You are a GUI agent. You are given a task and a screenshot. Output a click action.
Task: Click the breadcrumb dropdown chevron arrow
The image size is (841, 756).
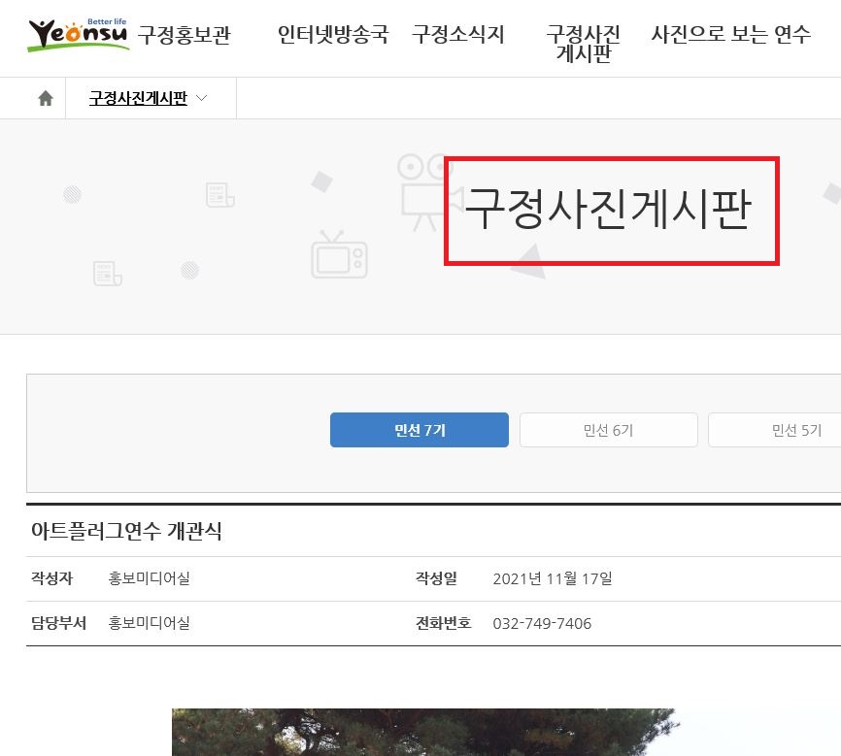click(x=202, y=98)
